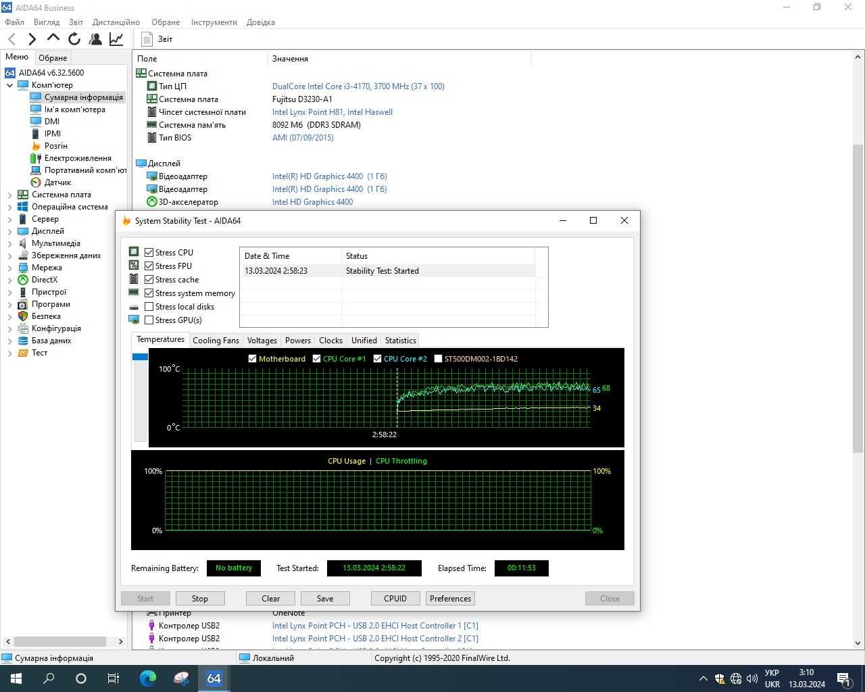Select IPMI in the sidebar tree
This screenshot has width=865, height=692.
point(53,134)
